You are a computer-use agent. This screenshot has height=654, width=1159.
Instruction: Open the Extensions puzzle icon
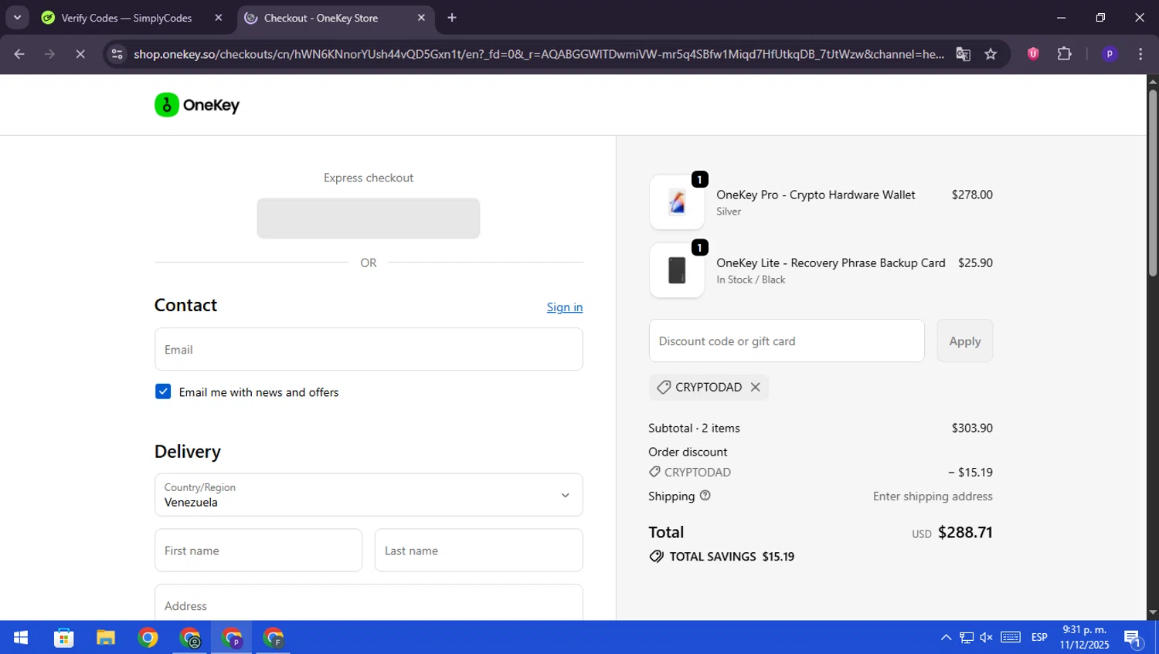click(x=1065, y=54)
